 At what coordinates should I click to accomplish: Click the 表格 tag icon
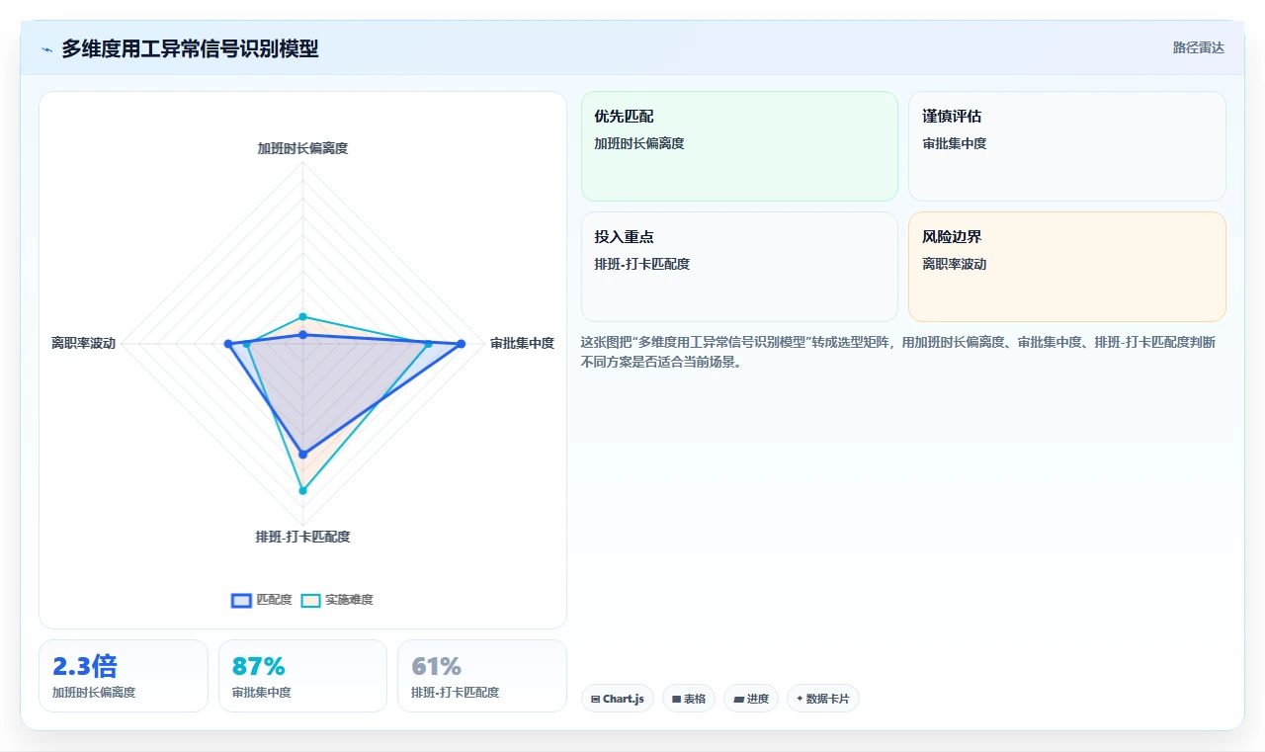tap(676, 699)
